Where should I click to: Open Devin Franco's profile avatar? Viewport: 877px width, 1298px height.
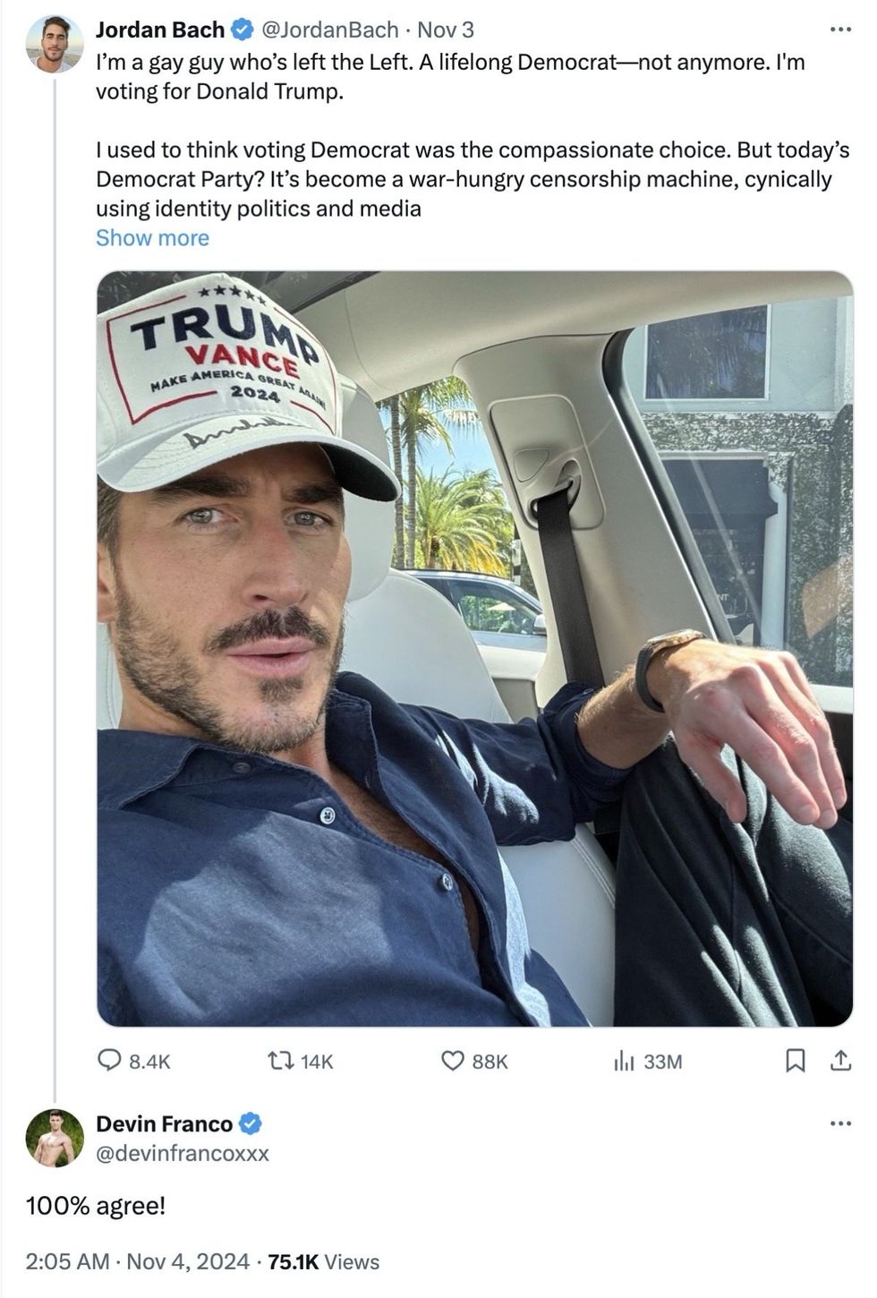55,1138
